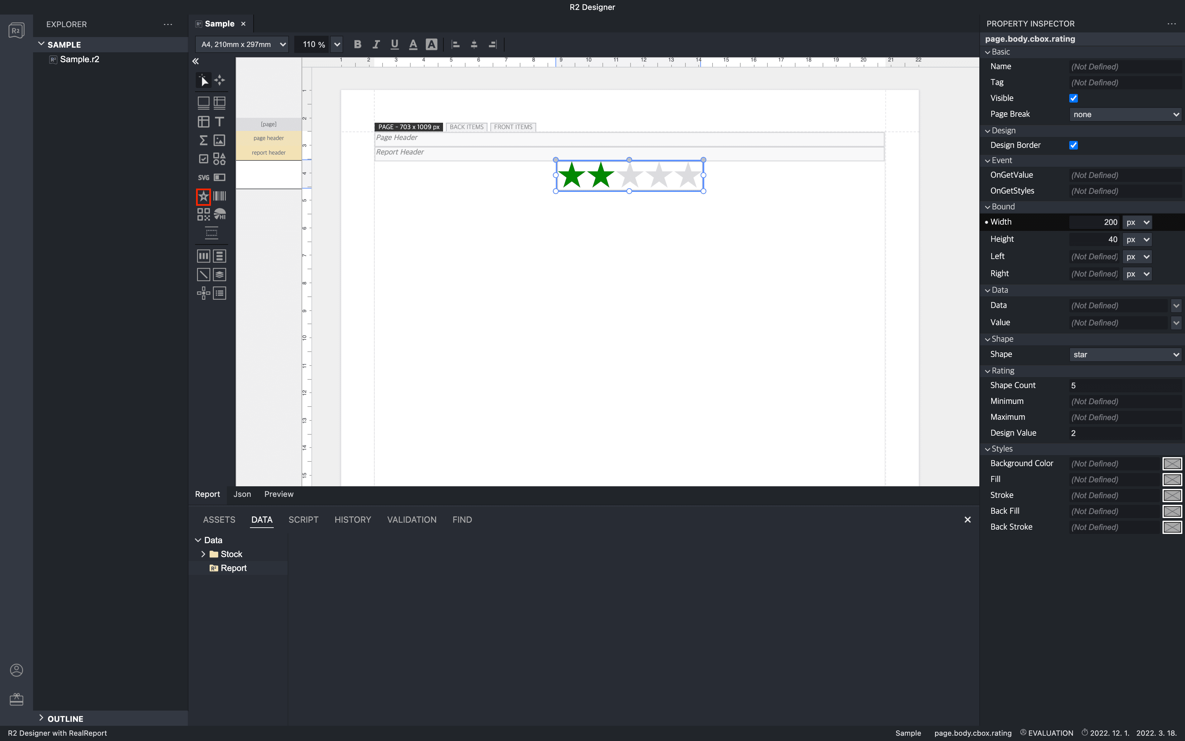
Task: Click the Design Value input field
Action: (1126, 433)
